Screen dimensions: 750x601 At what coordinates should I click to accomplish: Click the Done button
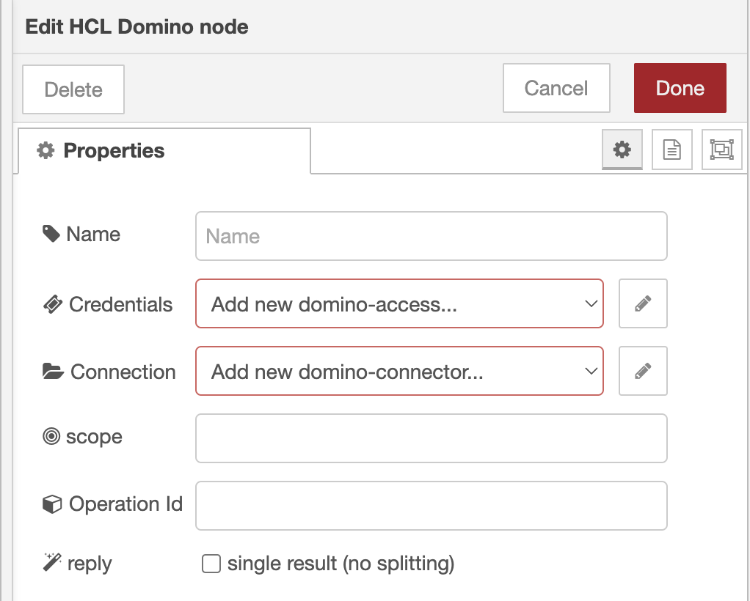point(680,88)
